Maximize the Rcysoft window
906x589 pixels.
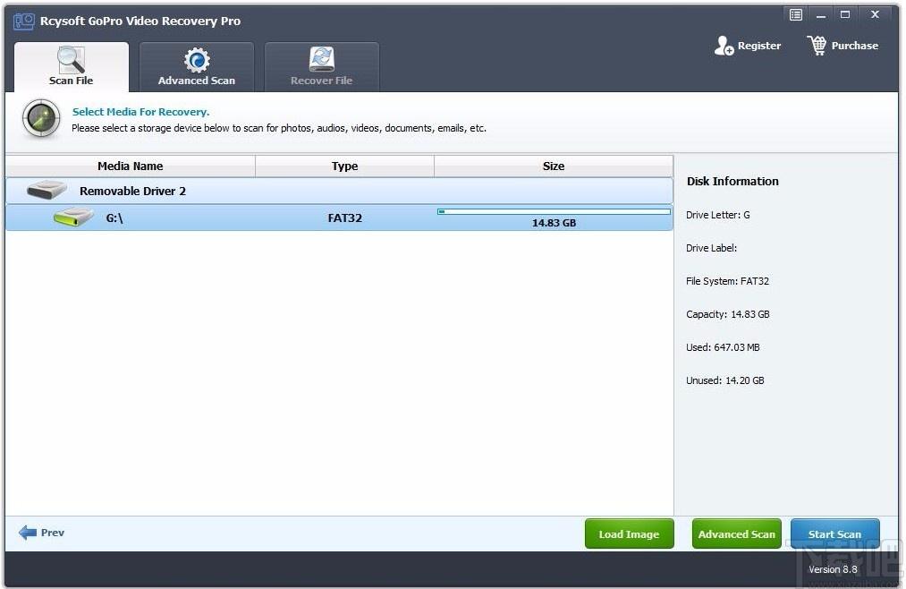(x=845, y=15)
